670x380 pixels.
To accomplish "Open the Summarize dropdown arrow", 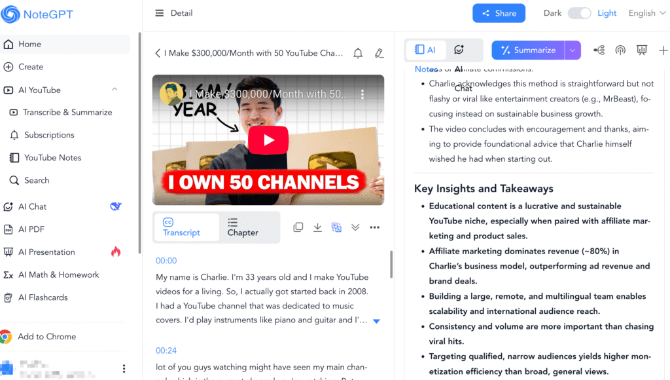I will coord(573,50).
